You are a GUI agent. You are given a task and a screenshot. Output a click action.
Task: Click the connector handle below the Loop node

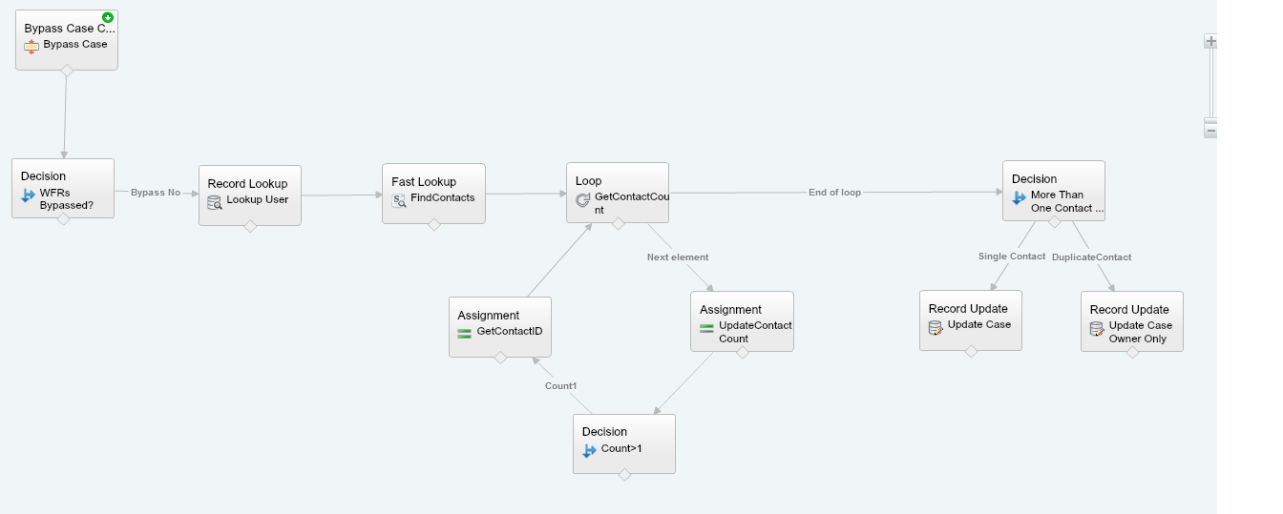(x=618, y=223)
